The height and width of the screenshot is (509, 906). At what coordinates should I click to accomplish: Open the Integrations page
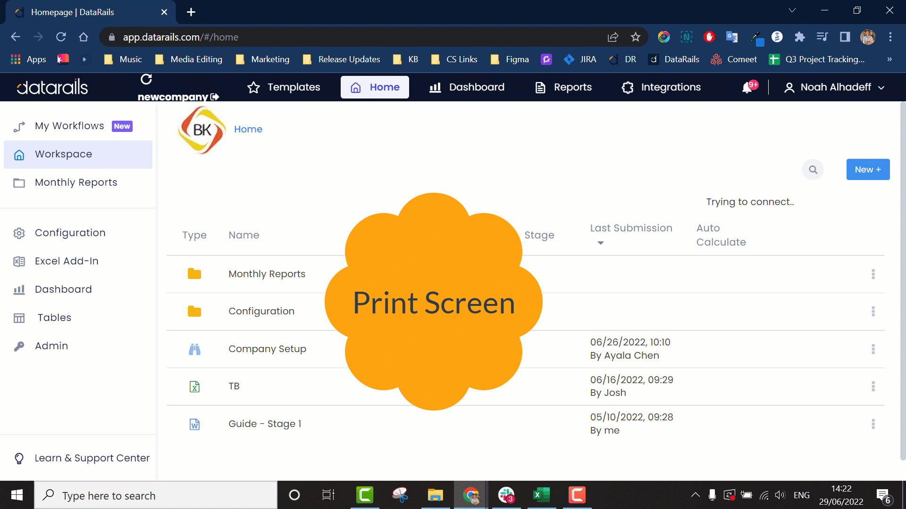point(661,87)
